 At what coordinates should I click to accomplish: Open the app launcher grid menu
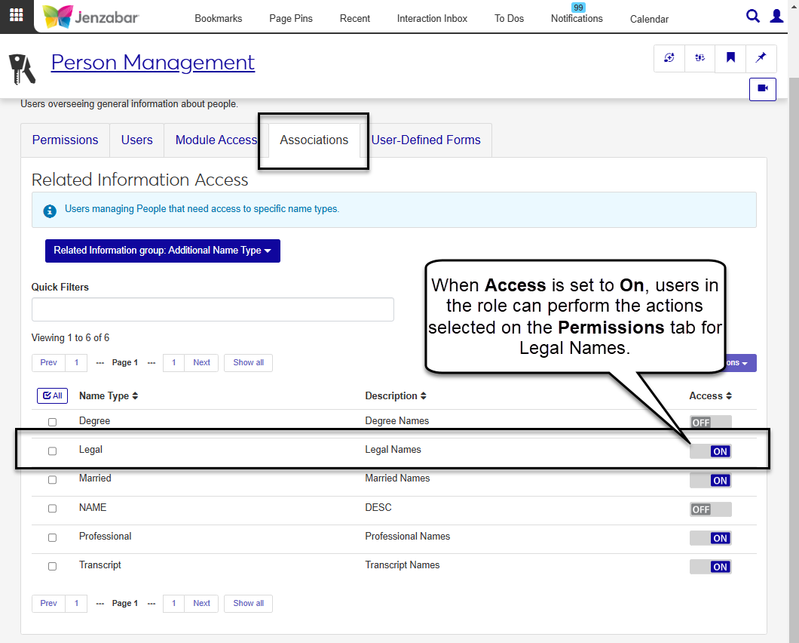(16, 16)
